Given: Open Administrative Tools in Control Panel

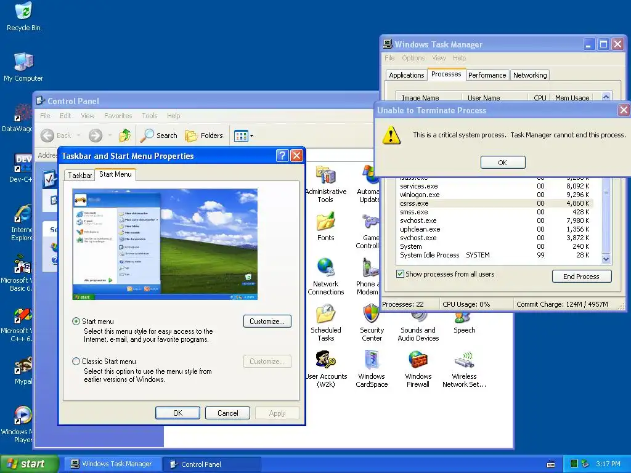Looking at the screenshot, I should point(325,184).
